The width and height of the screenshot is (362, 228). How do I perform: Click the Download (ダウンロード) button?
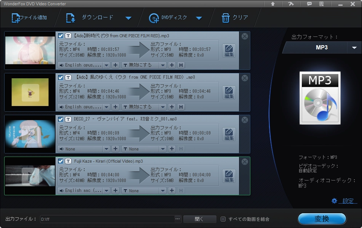pyautogui.click(x=90, y=18)
